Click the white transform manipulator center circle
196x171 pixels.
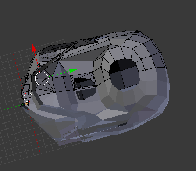(x=42, y=78)
